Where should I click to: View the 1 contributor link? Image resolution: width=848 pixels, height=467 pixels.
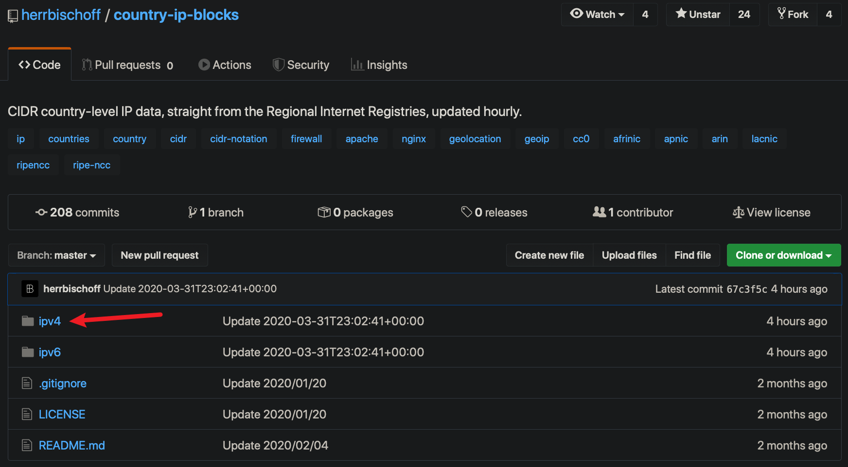[633, 212]
